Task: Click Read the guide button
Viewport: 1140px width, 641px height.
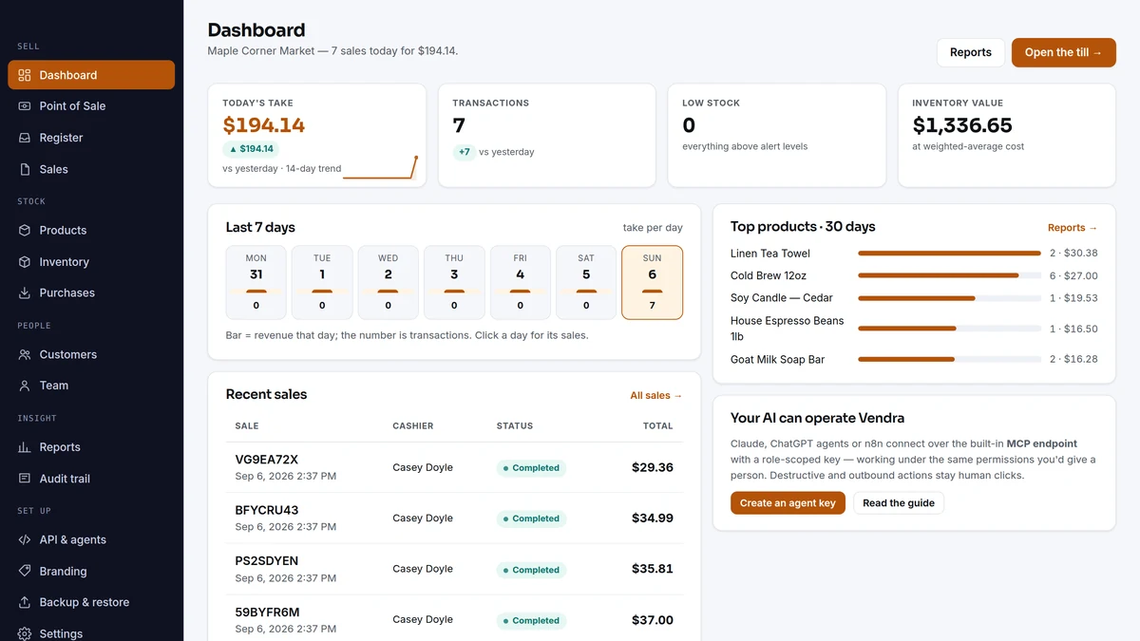Action: [898, 503]
